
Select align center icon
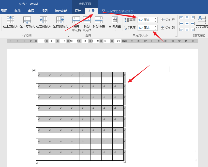[187, 23]
